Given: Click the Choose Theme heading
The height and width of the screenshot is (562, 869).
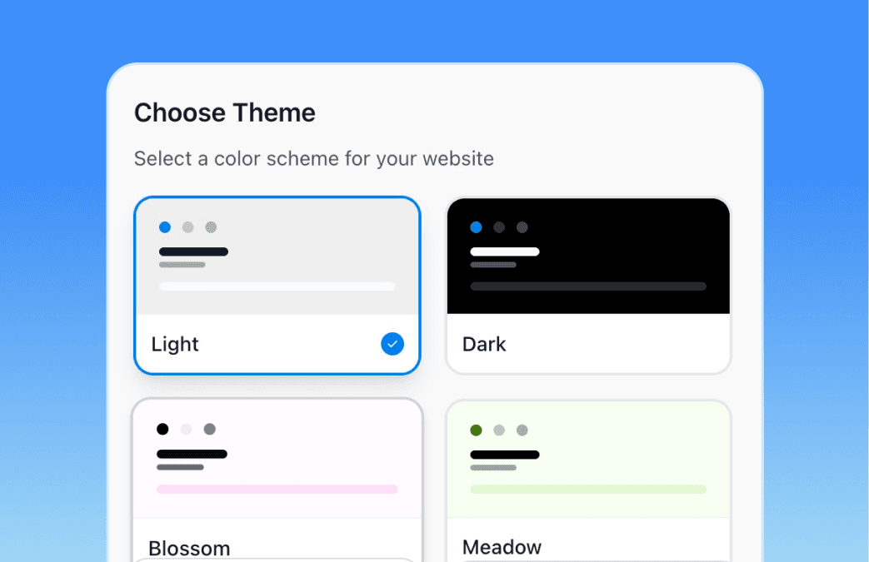Looking at the screenshot, I should point(225,113).
